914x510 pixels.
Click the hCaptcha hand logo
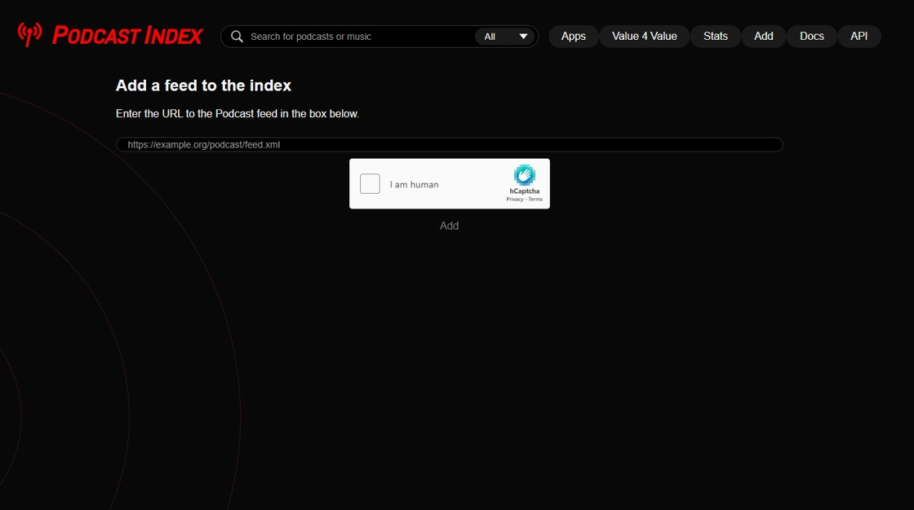(x=524, y=175)
